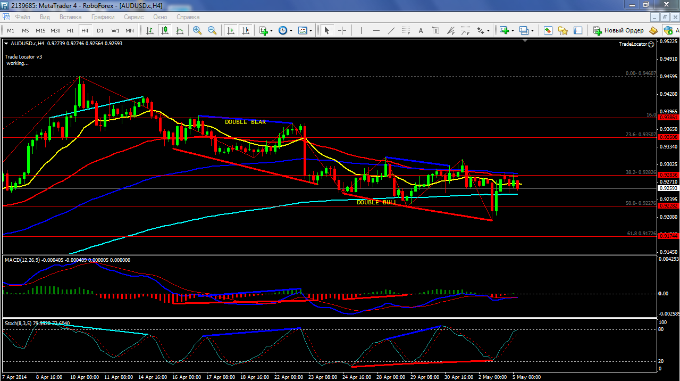Expand the profiles dropdown arrow
The width and height of the screenshot is (680, 381).
[532, 30]
